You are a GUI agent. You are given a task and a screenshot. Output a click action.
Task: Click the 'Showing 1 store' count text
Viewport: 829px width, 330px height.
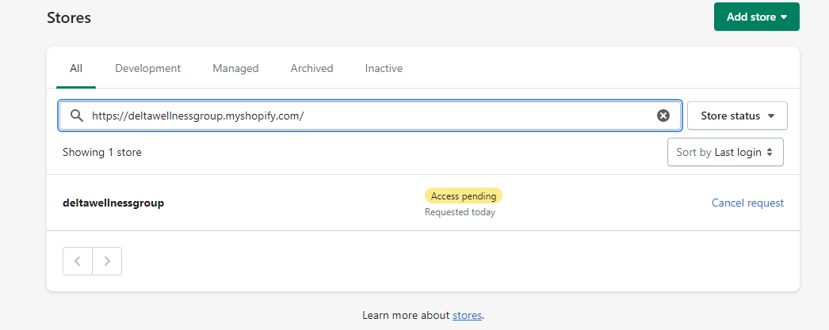point(102,152)
